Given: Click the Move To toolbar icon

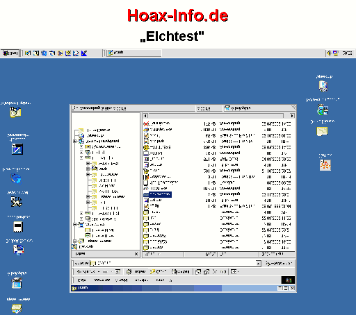Looking at the screenshot, I should (198, 272).
